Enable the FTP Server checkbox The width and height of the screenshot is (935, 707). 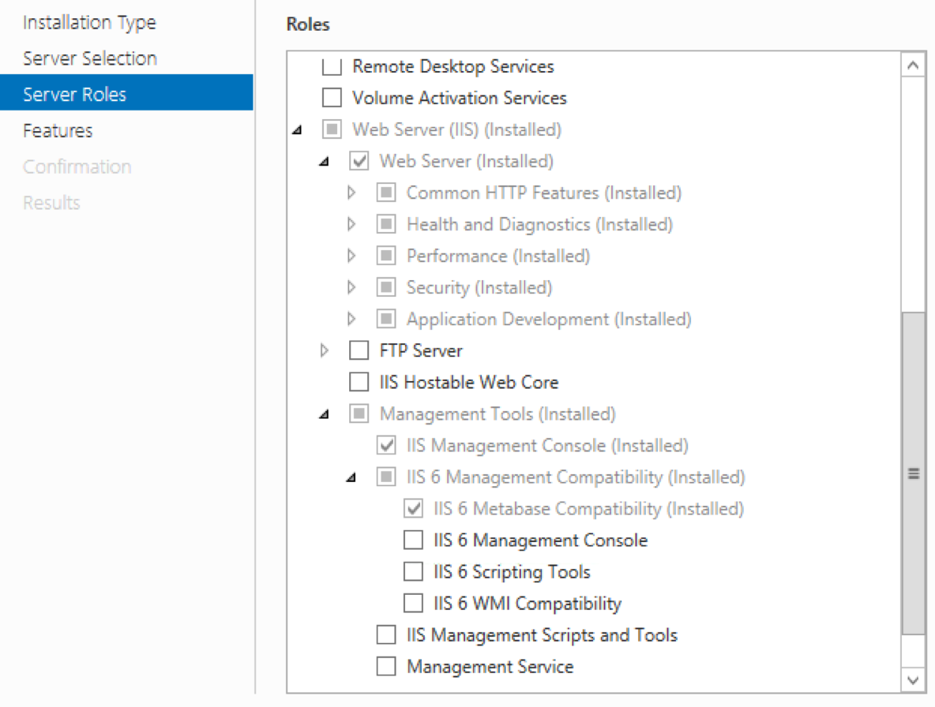click(359, 350)
